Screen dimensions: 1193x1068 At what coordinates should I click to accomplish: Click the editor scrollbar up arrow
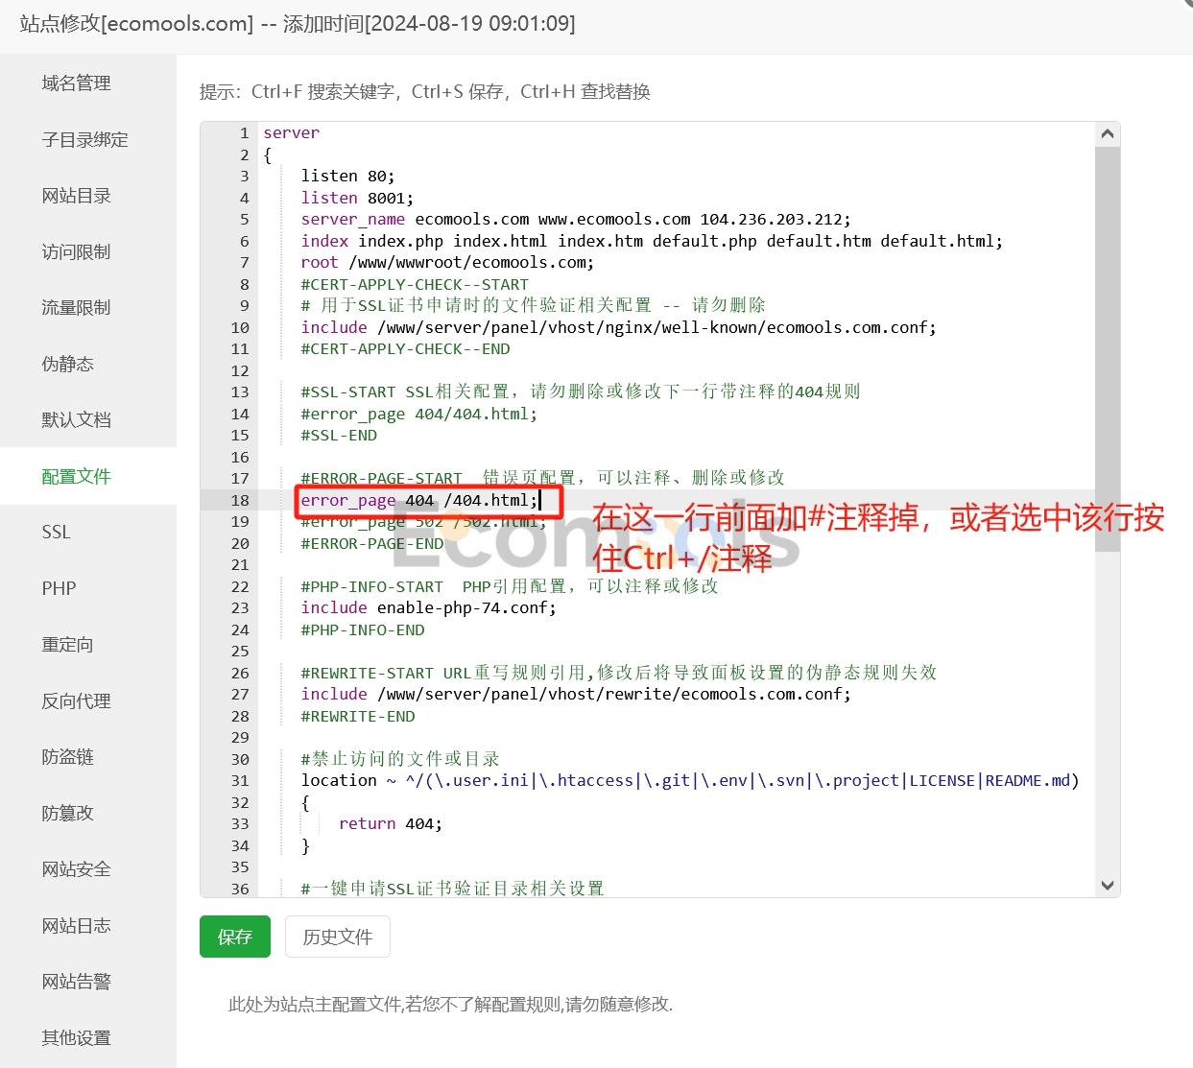click(x=1108, y=134)
